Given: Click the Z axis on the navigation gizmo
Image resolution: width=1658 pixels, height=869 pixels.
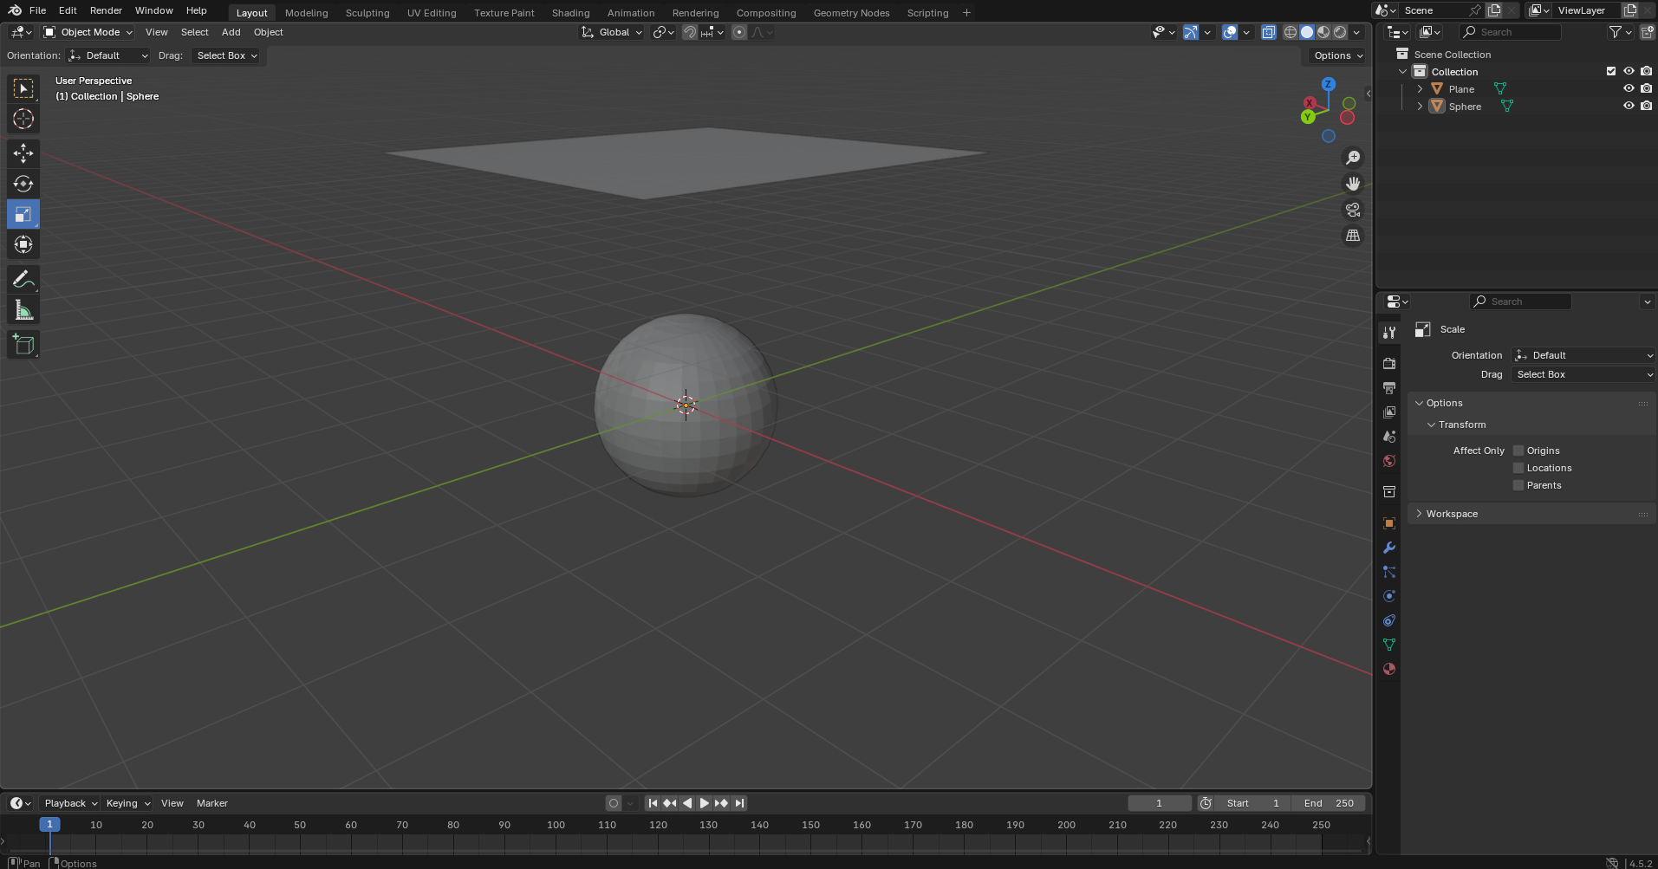Looking at the screenshot, I should 1327,84.
